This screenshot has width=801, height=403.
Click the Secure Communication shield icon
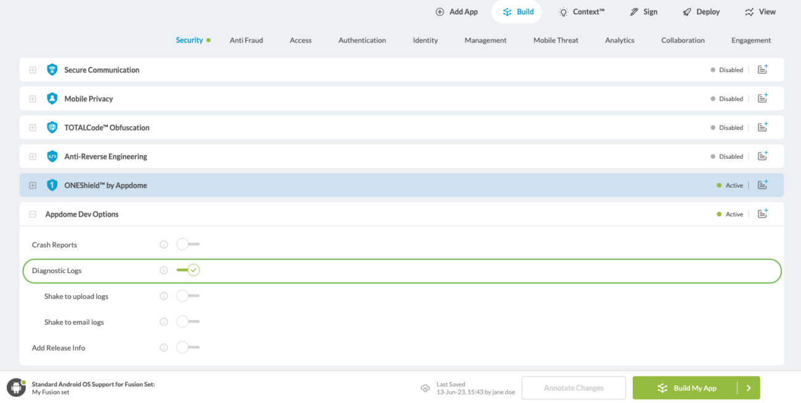52,70
